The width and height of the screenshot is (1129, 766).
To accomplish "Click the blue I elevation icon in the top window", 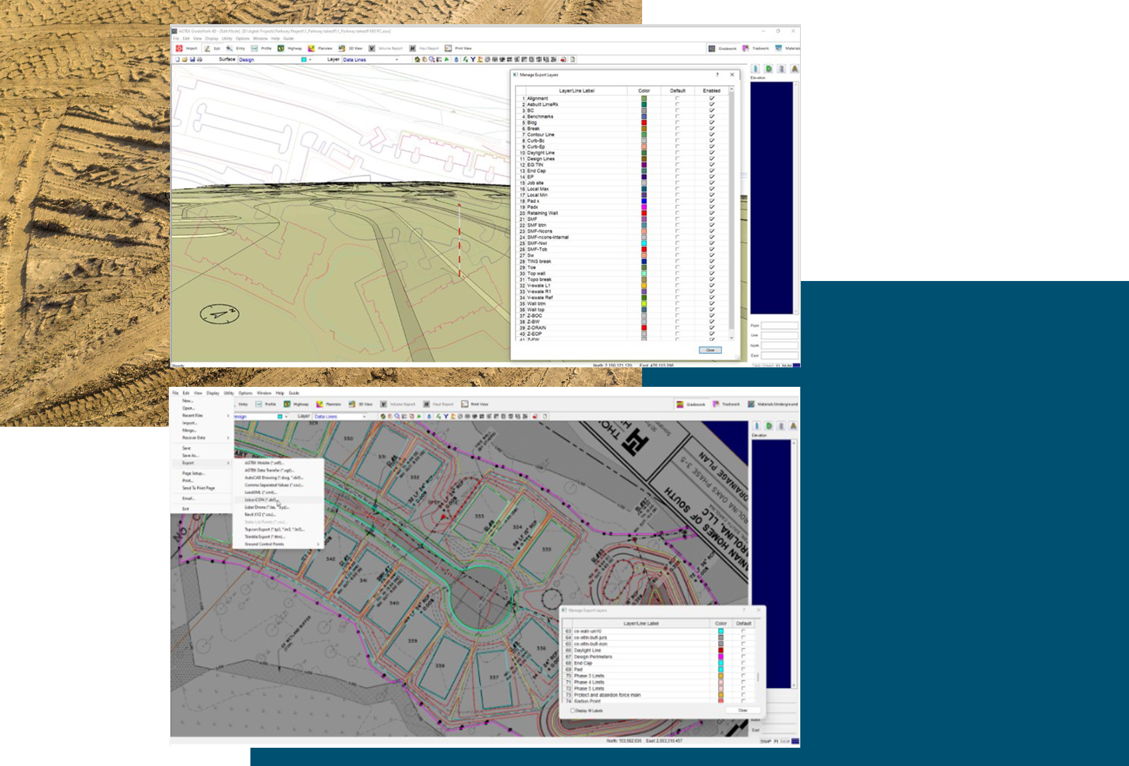I will [x=756, y=69].
